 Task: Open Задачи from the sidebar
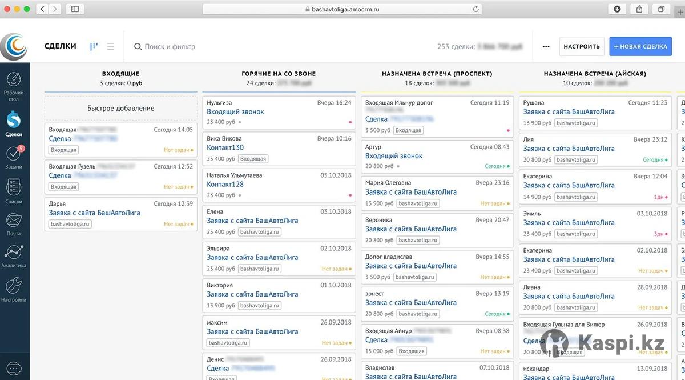(14, 157)
